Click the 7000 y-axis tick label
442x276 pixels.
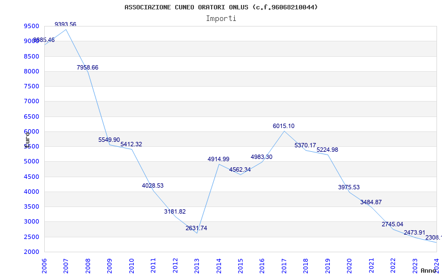click(31, 102)
